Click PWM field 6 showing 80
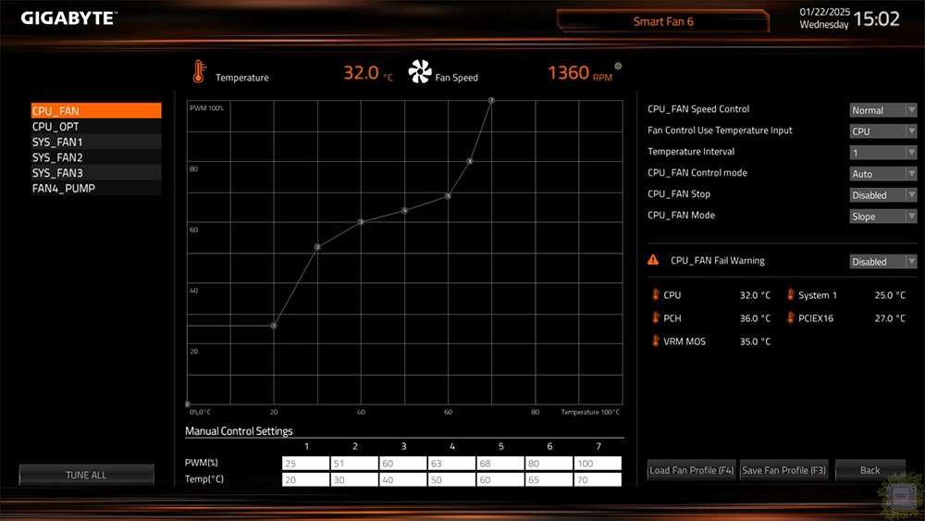The image size is (925, 521). pos(549,464)
